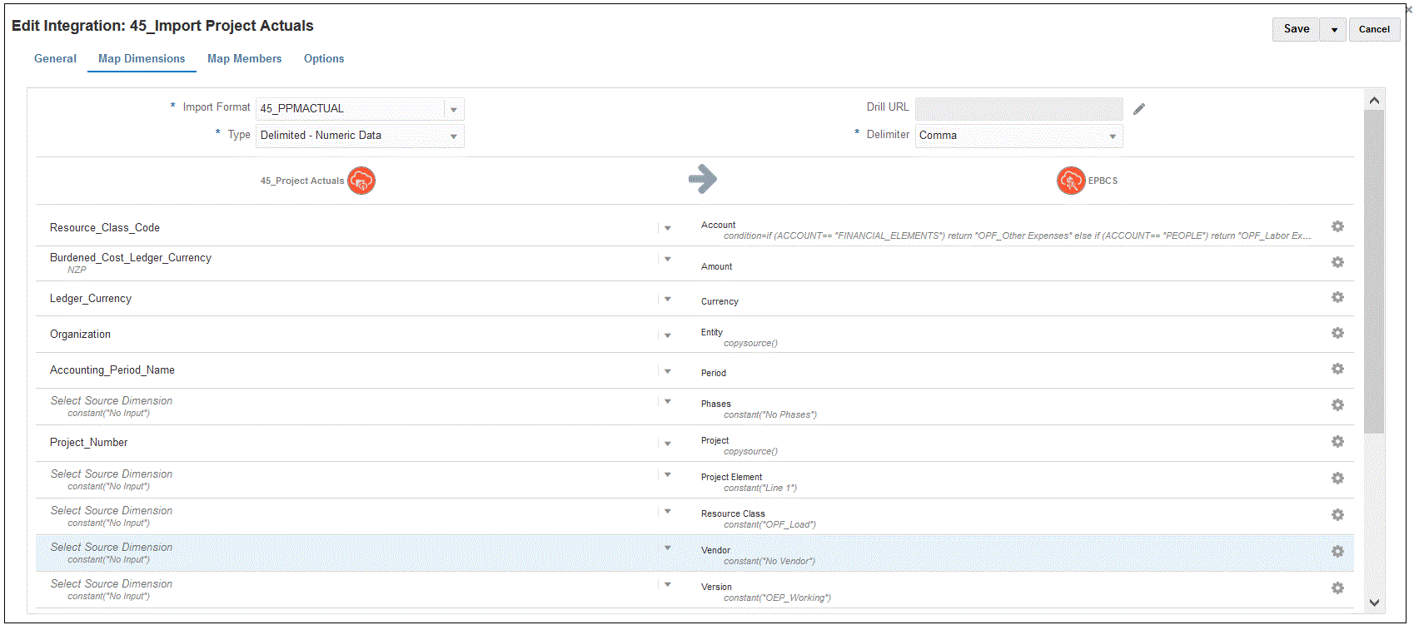This screenshot has height=630, width=1419.
Task: Click the NZP expression under Burdened_Cost_Ledger_Currency
Action: (77, 270)
